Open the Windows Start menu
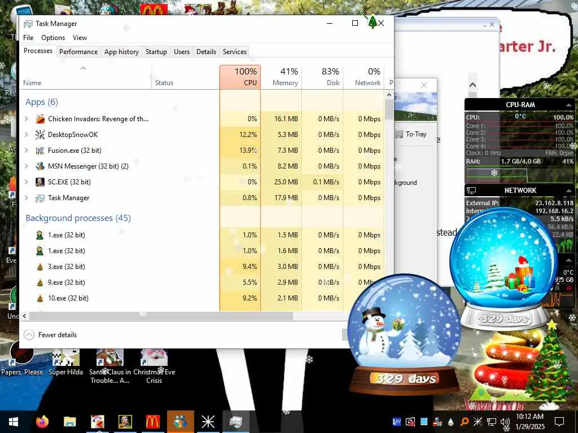This screenshot has width=578, height=433. click(x=14, y=422)
